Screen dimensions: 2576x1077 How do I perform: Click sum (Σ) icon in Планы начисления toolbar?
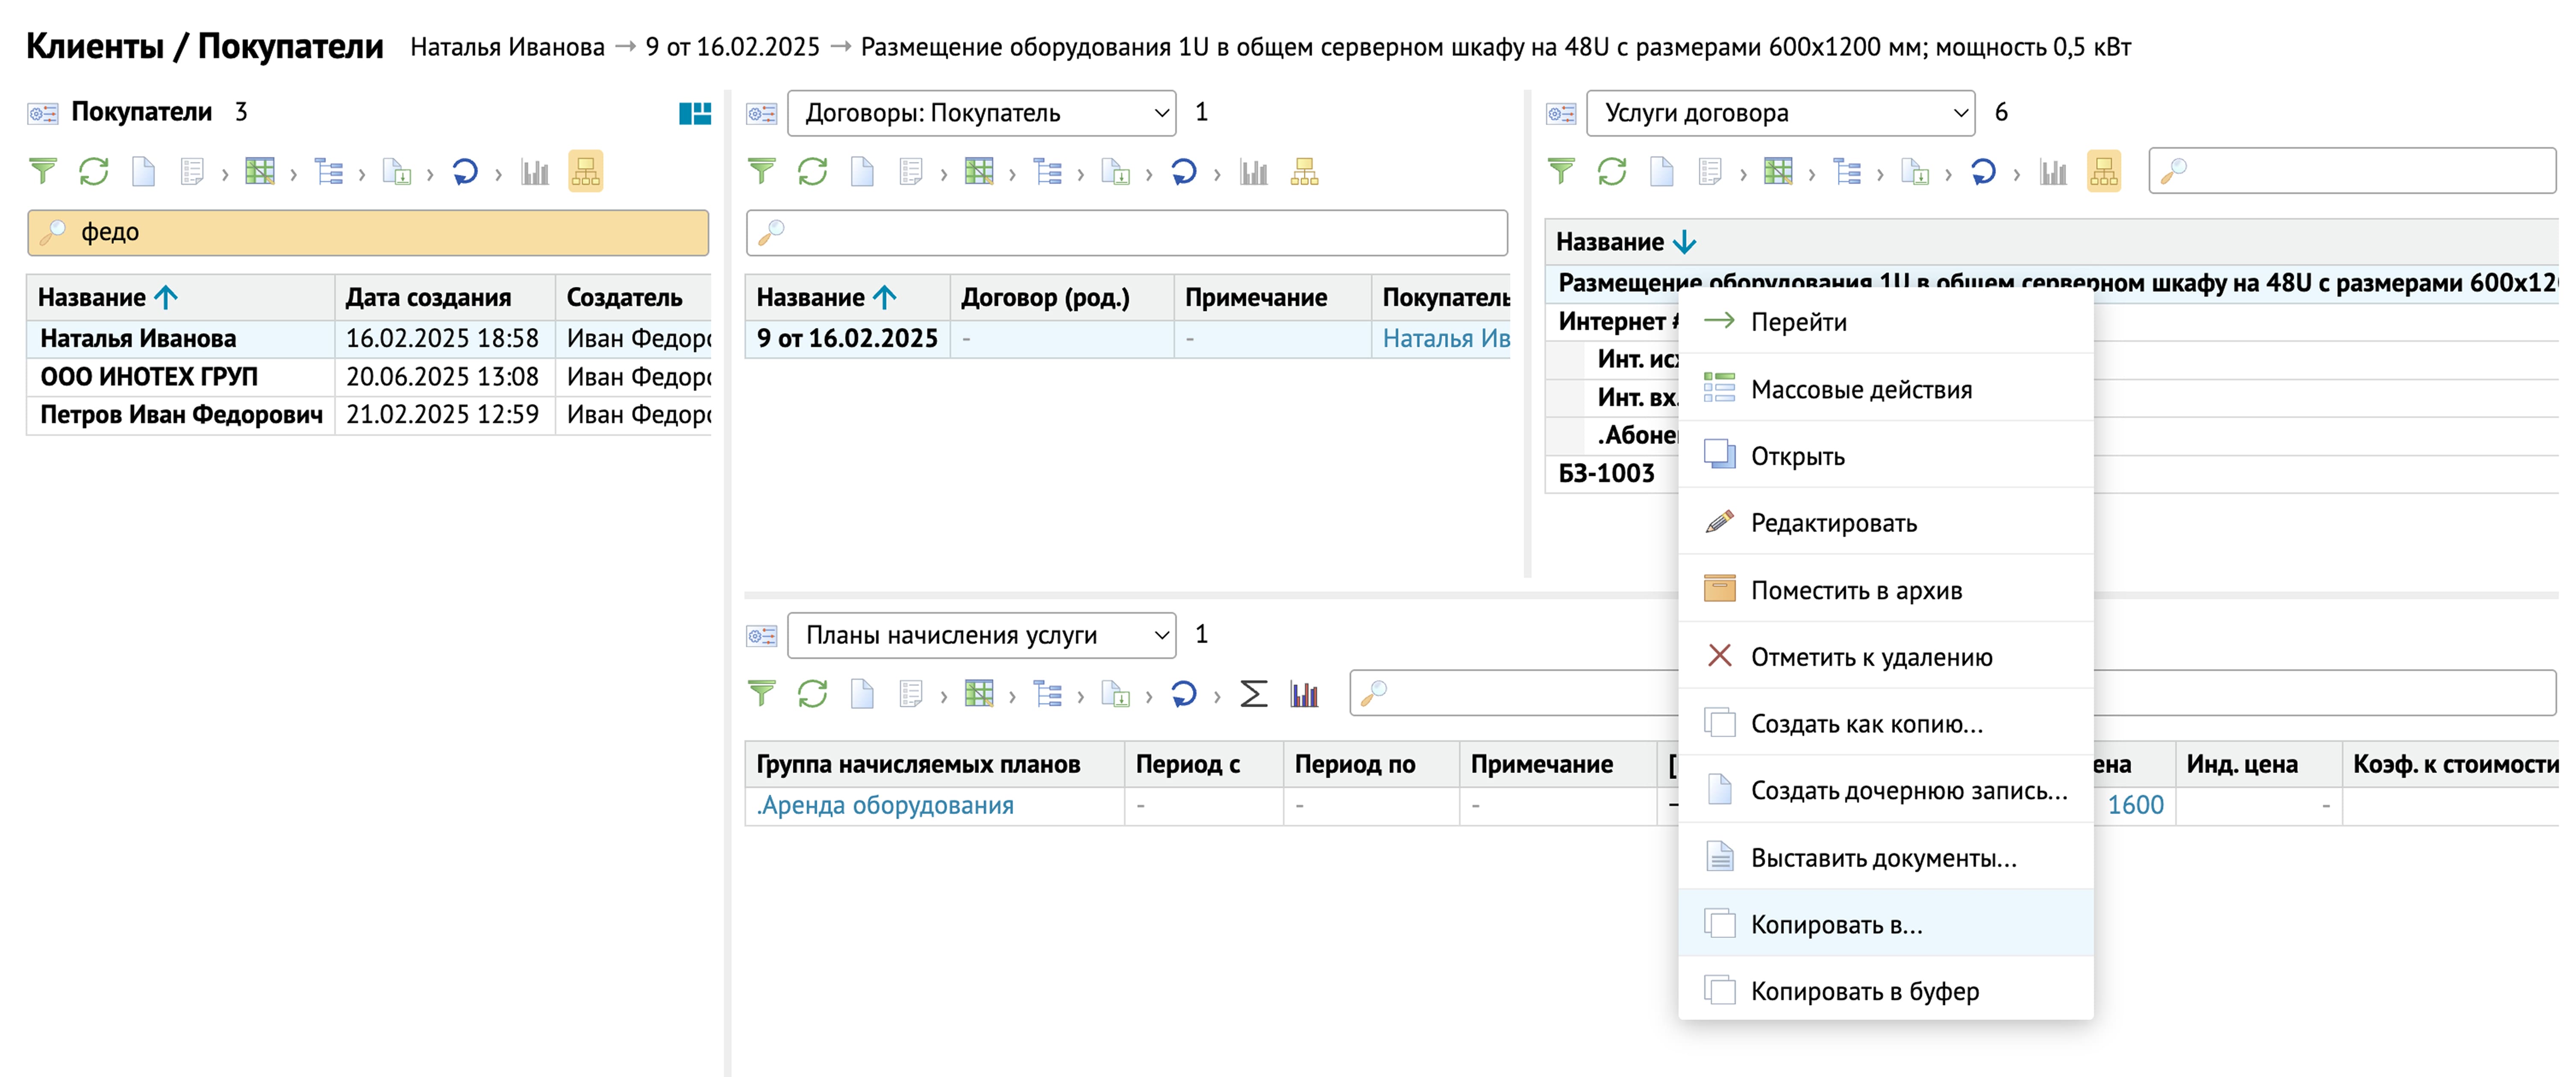1253,693
